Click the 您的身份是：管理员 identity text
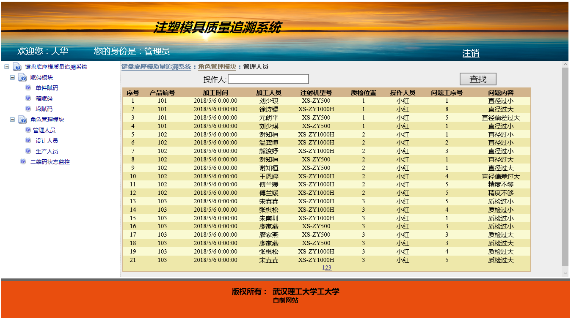 click(132, 51)
